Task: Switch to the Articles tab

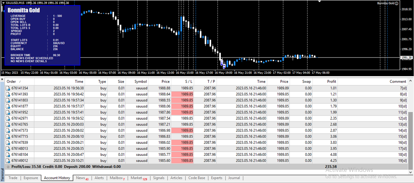Action: pos(176,178)
